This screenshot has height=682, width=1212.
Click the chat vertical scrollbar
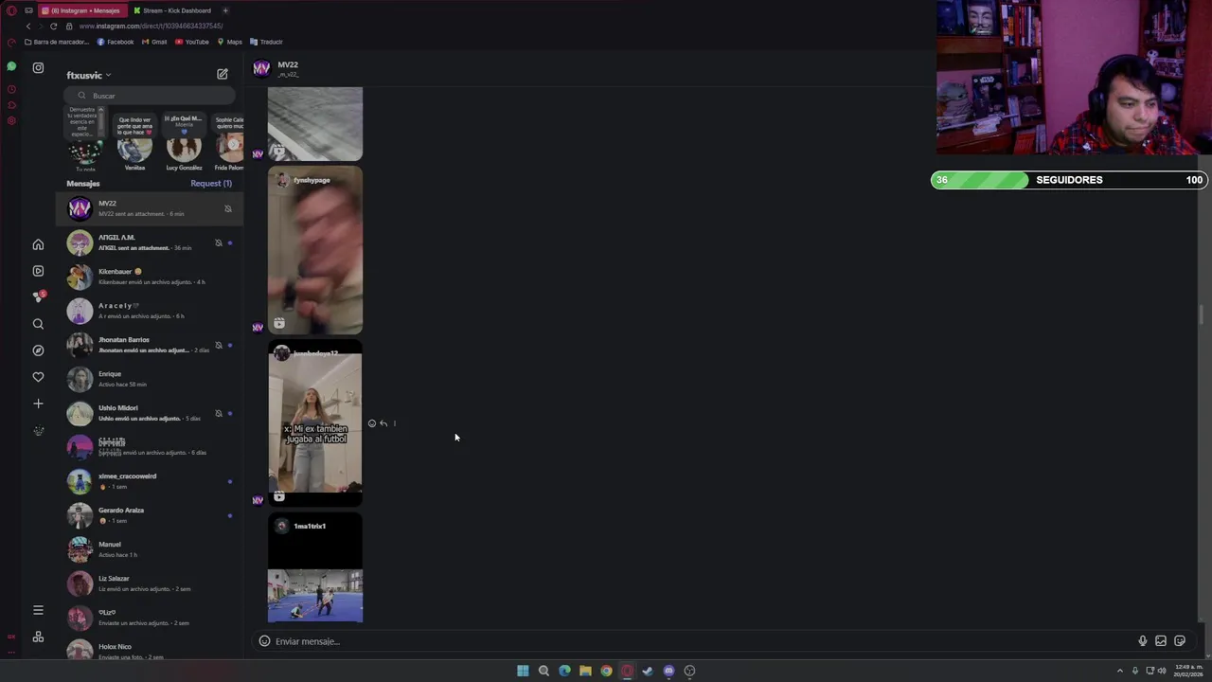point(1202,315)
